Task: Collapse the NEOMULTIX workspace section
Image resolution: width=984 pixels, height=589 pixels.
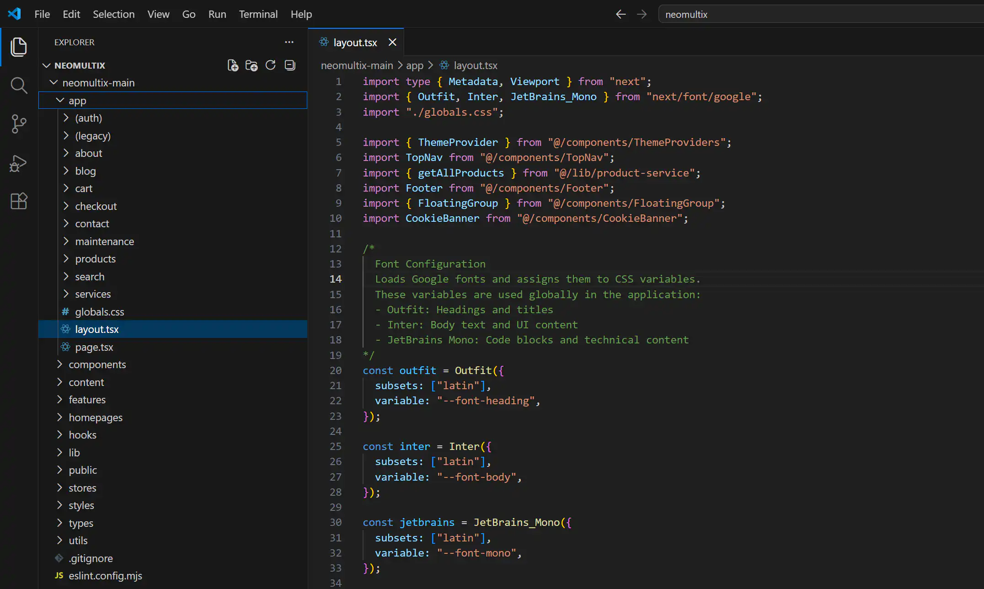Action: tap(46, 65)
